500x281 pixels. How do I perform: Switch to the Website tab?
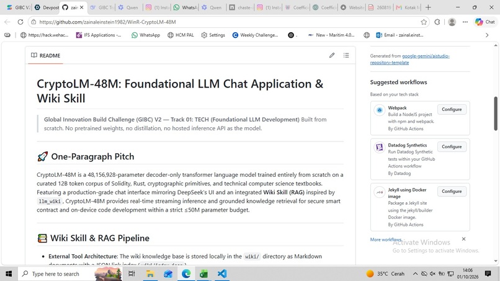click(352, 7)
